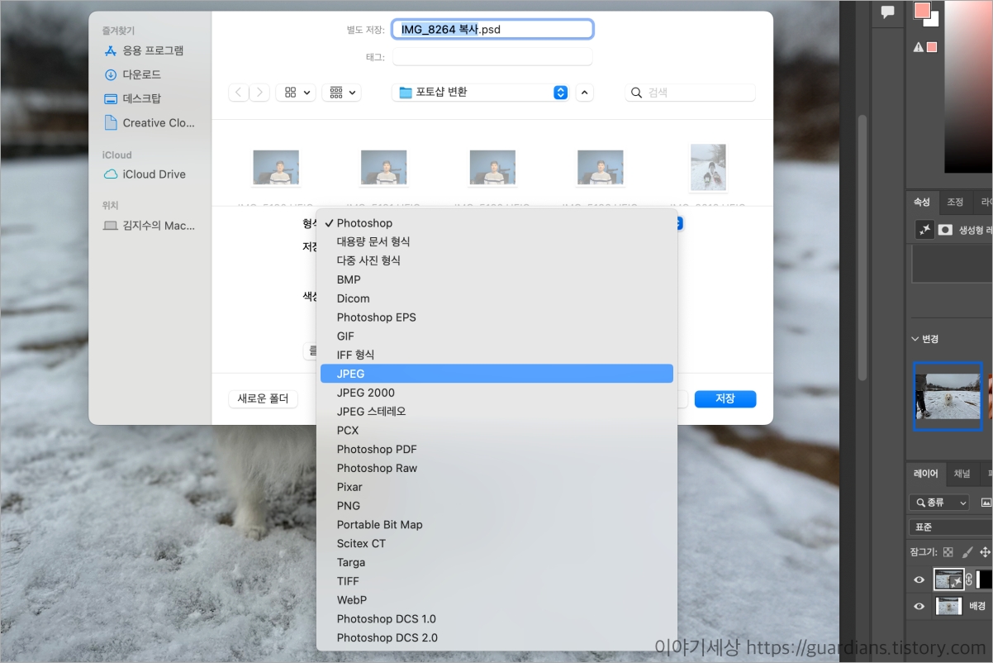Choose TIFF from format menu
The width and height of the screenshot is (993, 663).
[x=496, y=581]
